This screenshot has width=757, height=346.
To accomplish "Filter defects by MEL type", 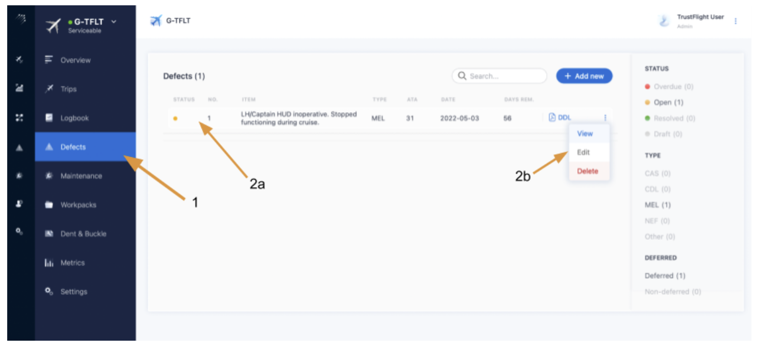I will tap(657, 205).
